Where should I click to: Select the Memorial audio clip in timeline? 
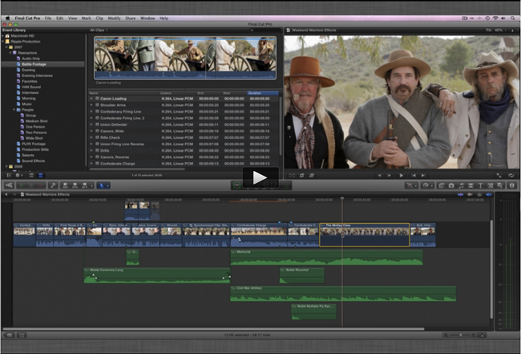(326, 258)
